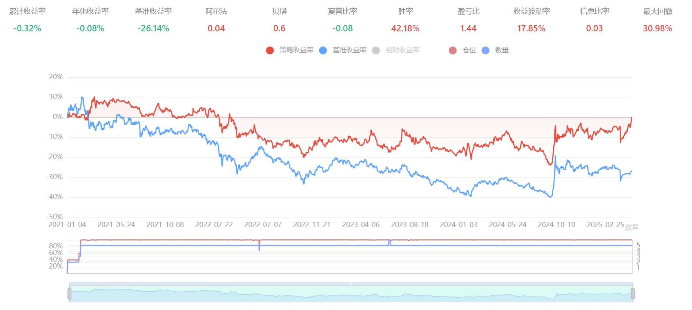The width and height of the screenshot is (692, 310).
Task: Click the blue 基准收益率 legend circle
Action: pyautogui.click(x=323, y=50)
